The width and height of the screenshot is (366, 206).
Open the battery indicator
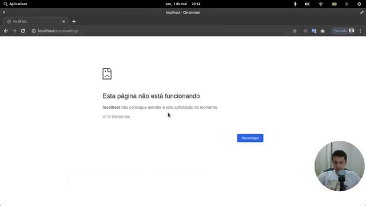334,4
